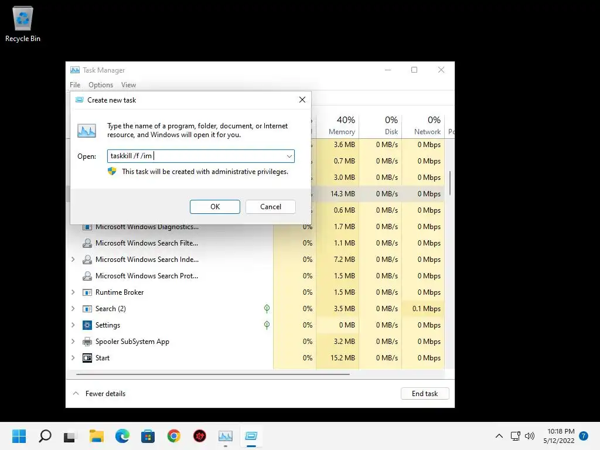Open taskbar Search magnifier icon

(x=45, y=436)
